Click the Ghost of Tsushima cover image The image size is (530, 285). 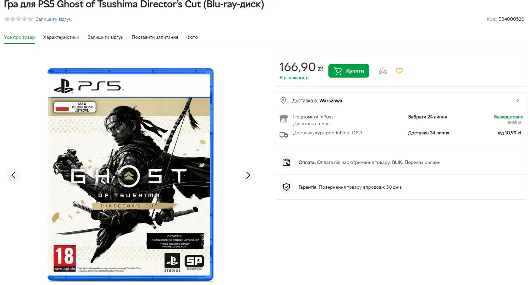130,175
